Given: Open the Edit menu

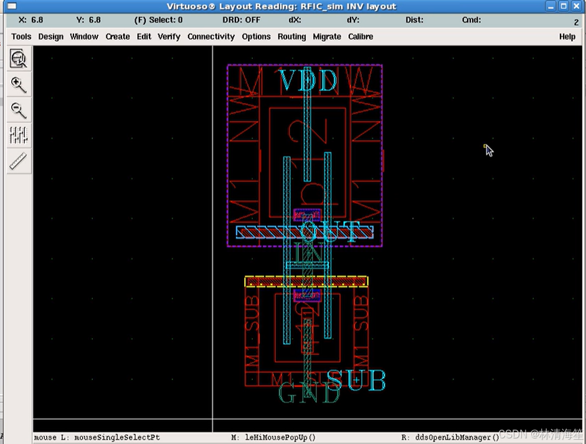Looking at the screenshot, I should pos(144,37).
